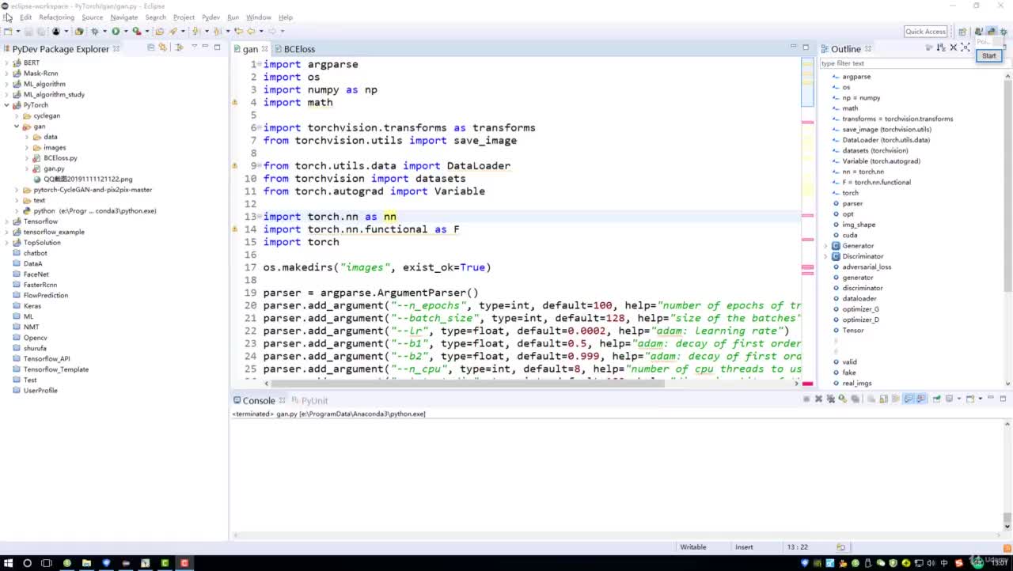Toggle Scroll Lock in Console toolbar
Image resolution: width=1013 pixels, height=571 pixels.
882,399
